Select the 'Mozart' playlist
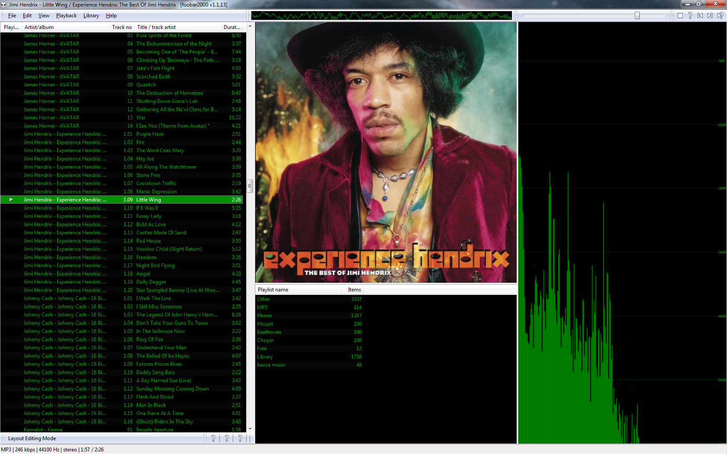The width and height of the screenshot is (727, 454). [x=309, y=324]
